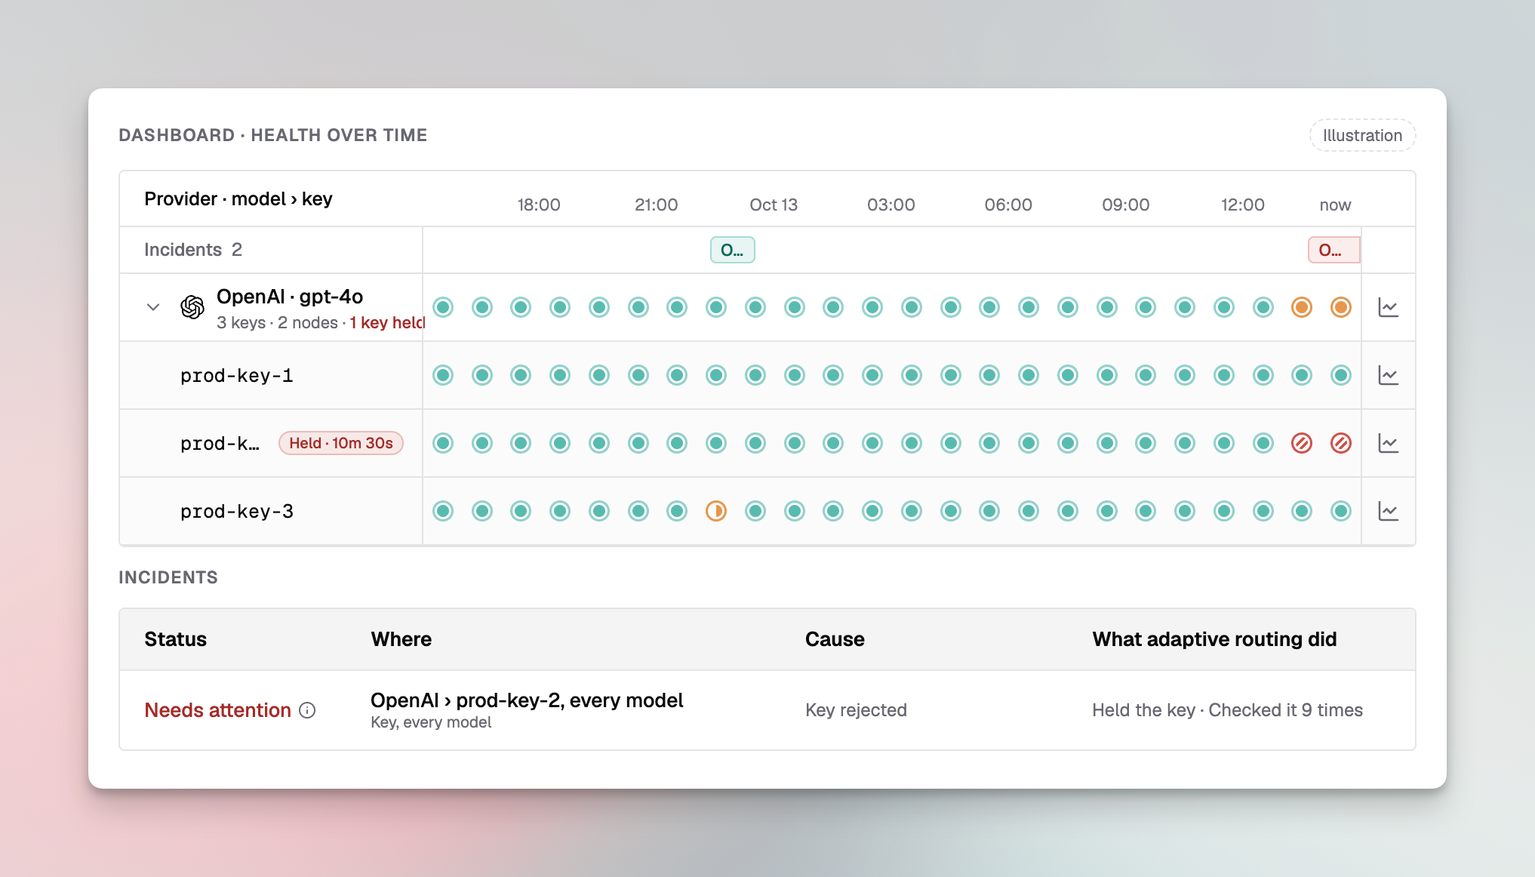Viewport: 1535px width, 877px height.
Task: Click the 1 key held warning text
Action: click(x=387, y=323)
